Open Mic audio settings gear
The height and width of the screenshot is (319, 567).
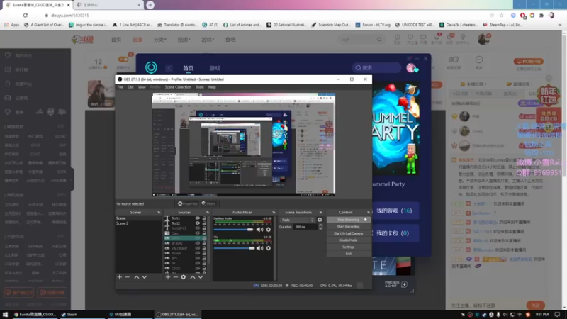(x=269, y=248)
